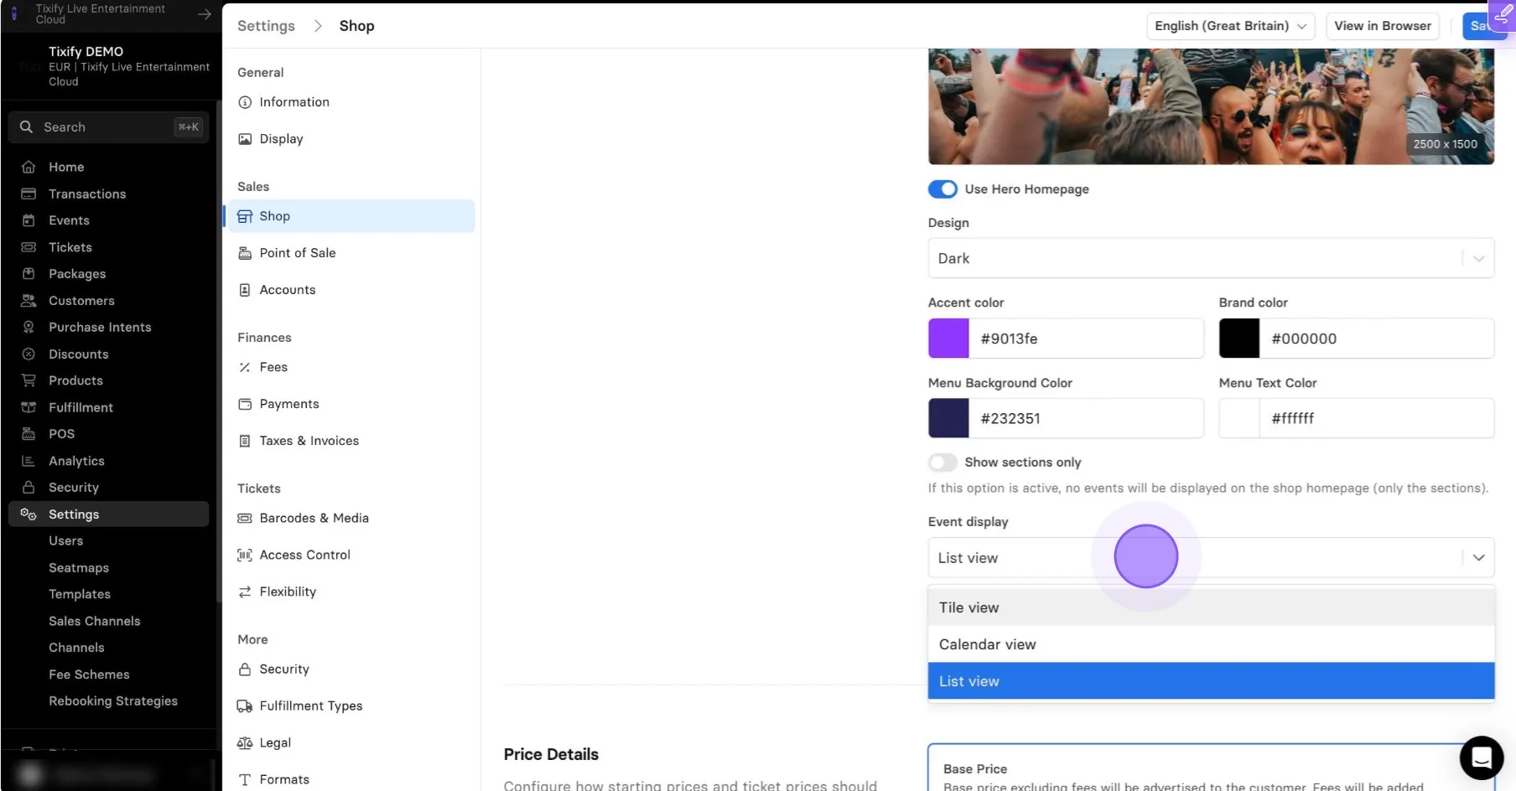The width and height of the screenshot is (1516, 791).
Task: Select Tile view option
Action: (x=1211, y=607)
